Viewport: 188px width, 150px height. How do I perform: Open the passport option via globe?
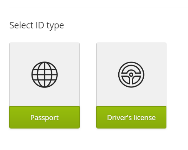point(45,75)
